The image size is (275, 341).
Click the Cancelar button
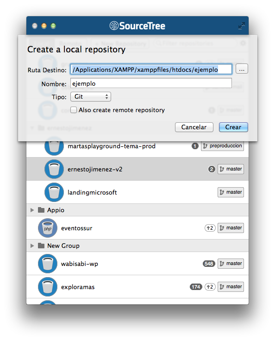pos(194,127)
